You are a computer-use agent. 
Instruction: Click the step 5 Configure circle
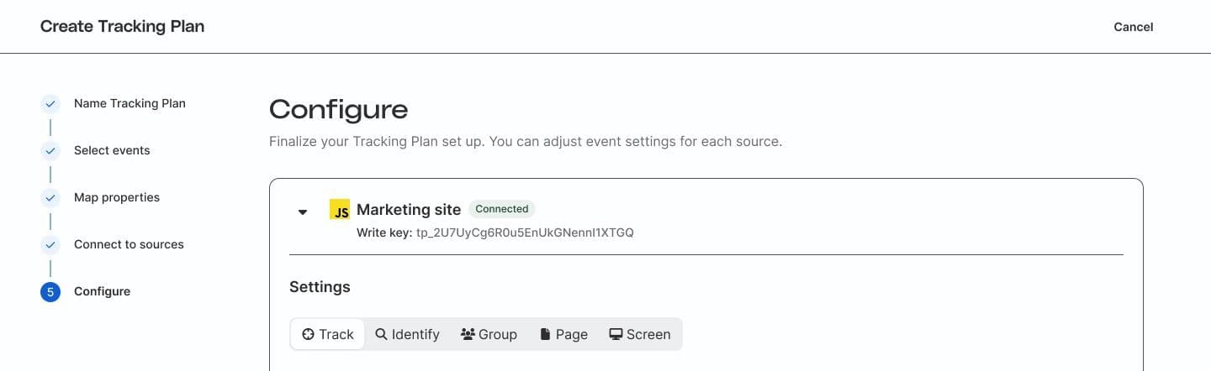pos(50,292)
